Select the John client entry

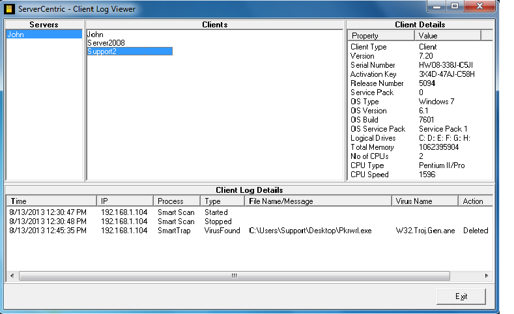(x=95, y=35)
